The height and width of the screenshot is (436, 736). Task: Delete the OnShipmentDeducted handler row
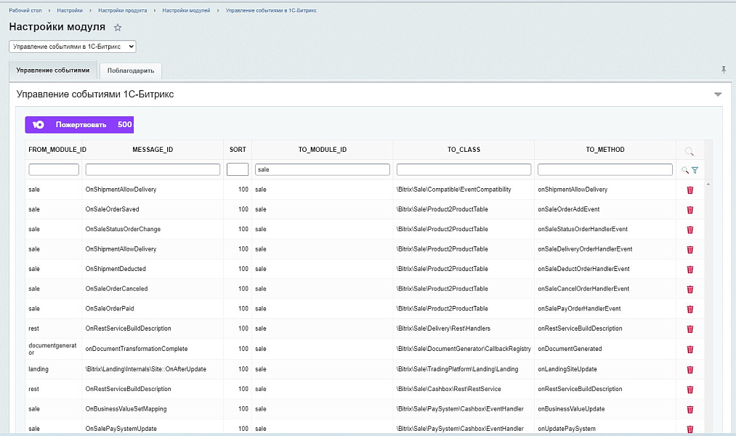click(690, 270)
